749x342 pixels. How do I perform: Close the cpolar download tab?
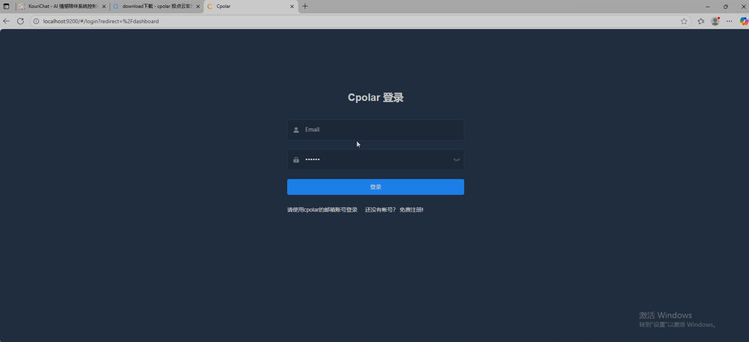198,7
